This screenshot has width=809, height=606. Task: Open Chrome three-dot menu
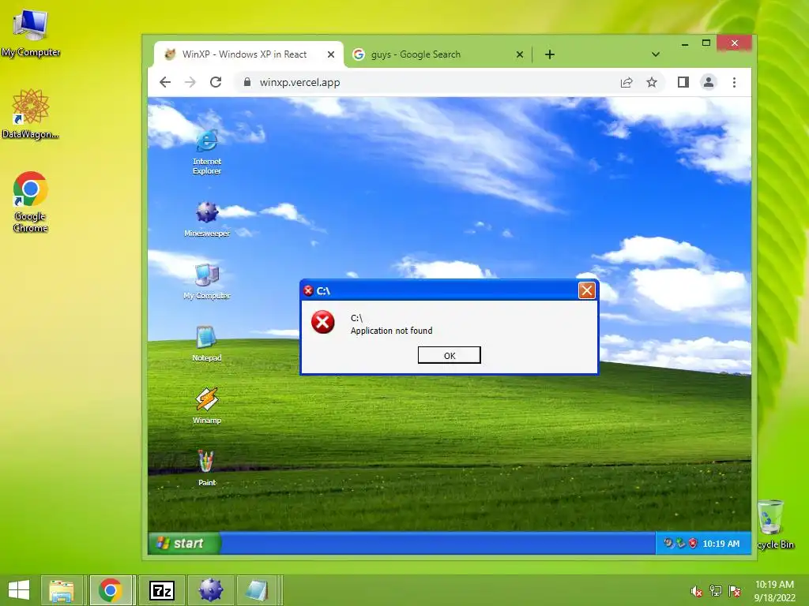pyautogui.click(x=734, y=82)
